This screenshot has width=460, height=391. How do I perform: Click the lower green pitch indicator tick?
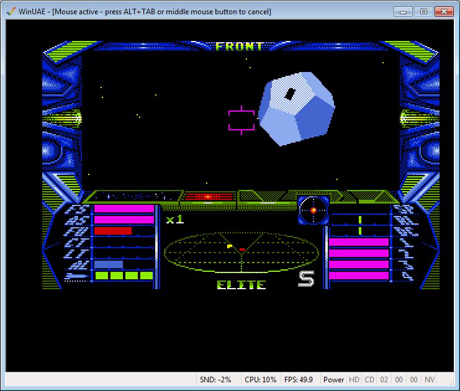(360, 231)
